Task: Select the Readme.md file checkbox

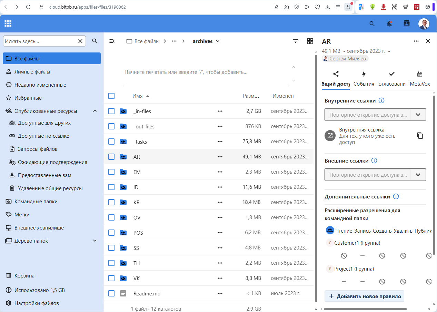Action: point(111,293)
